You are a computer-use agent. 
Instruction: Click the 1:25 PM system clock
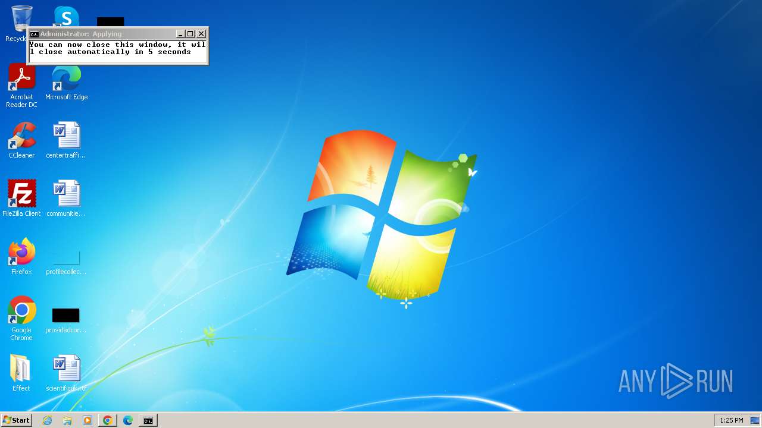coord(731,420)
